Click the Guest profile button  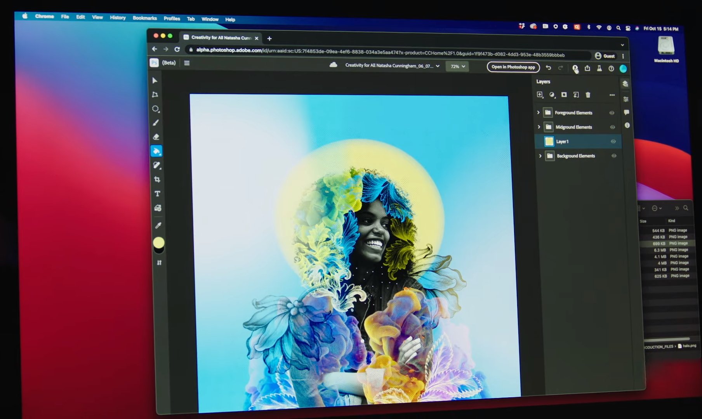pyautogui.click(x=605, y=56)
